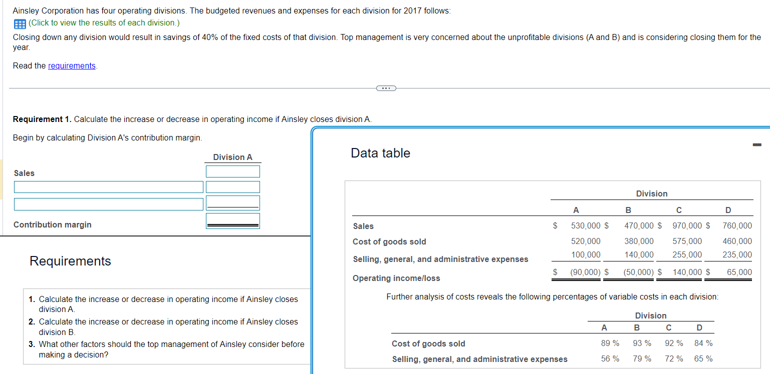Open the requirements link
Image resolution: width=770 pixels, height=374 pixels.
[x=72, y=66]
